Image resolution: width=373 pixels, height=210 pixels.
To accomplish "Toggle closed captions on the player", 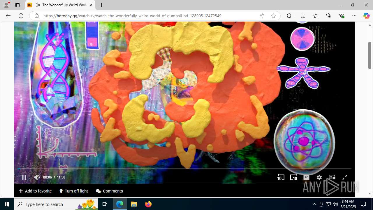I will (306, 177).
